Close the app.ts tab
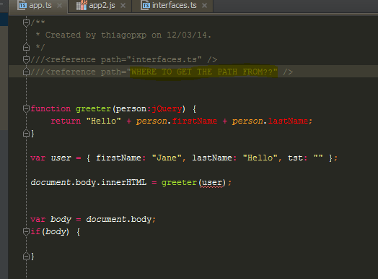 [59, 6]
